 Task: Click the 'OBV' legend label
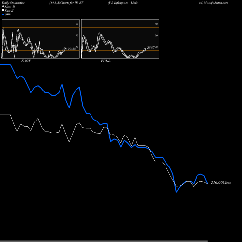point(8,15)
